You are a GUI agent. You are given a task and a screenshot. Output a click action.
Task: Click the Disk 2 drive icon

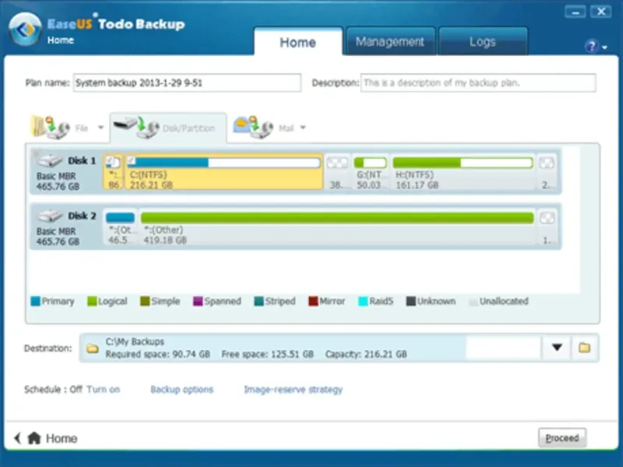tap(50, 216)
